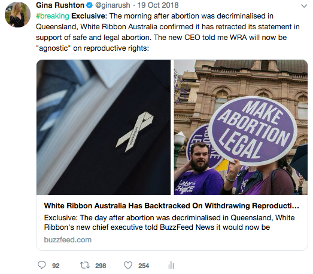The height and width of the screenshot is (274, 313).
Task: Open the Make Abortion Legal photo
Action: point(241,127)
